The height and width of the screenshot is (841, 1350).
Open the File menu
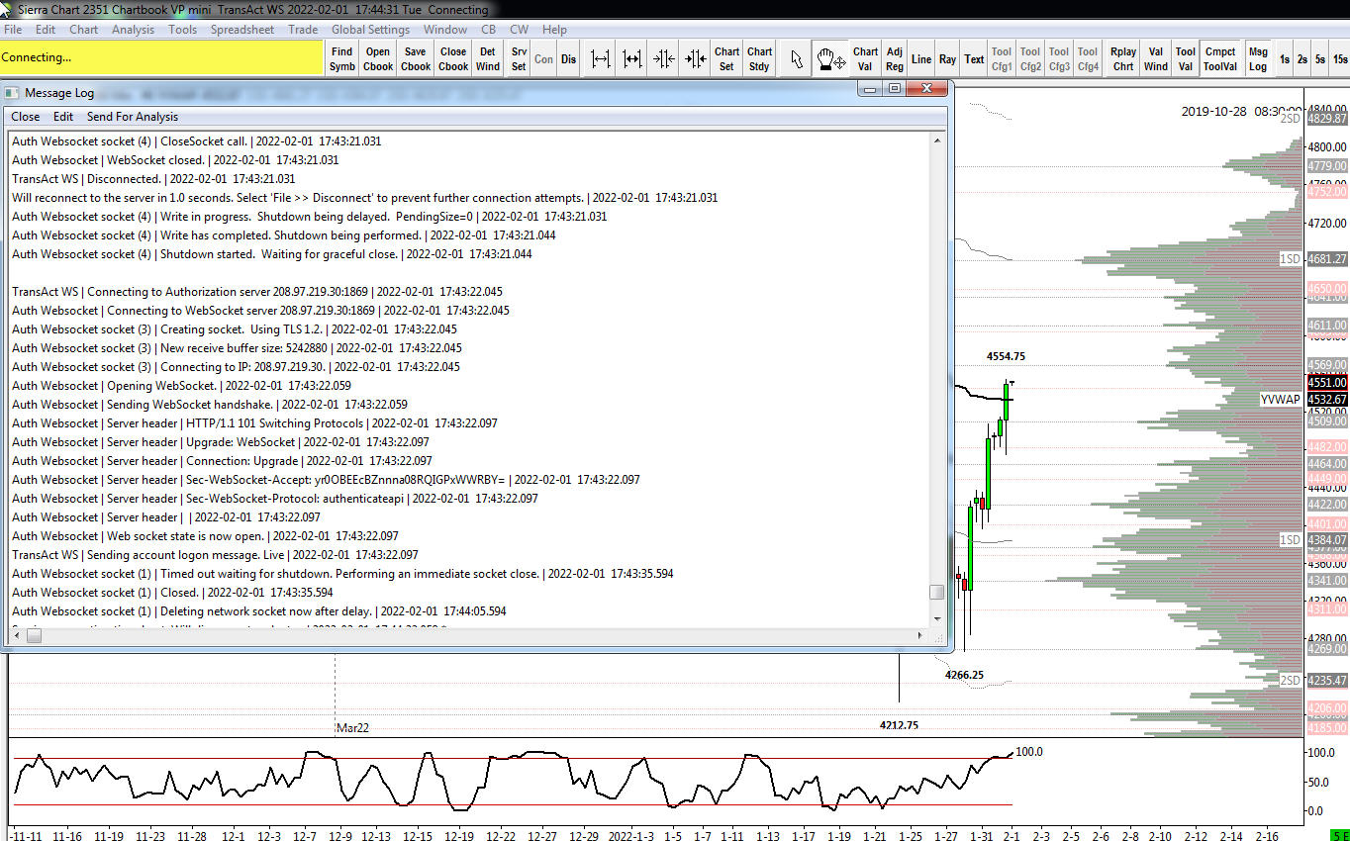click(x=13, y=30)
